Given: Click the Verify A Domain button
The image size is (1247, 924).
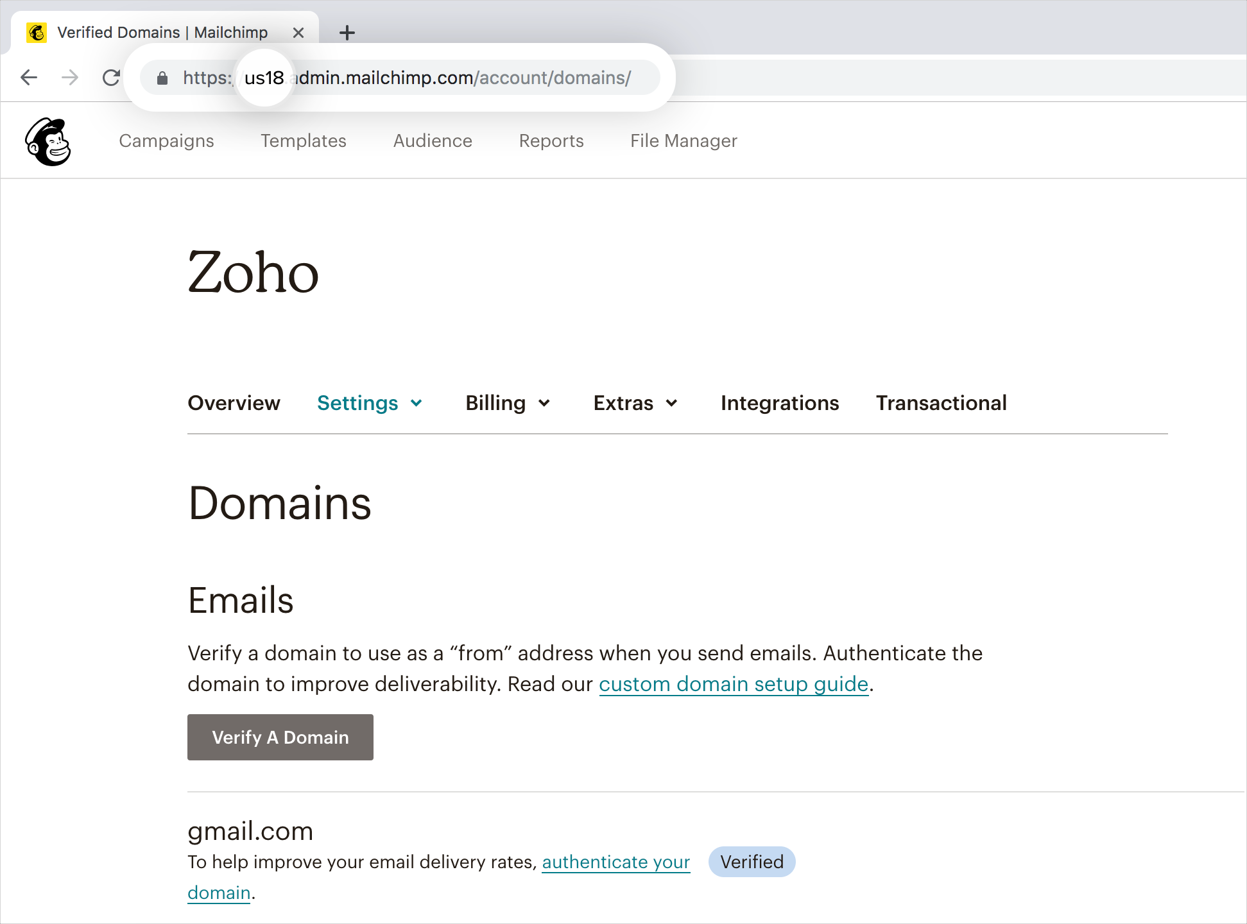Looking at the screenshot, I should pos(280,737).
